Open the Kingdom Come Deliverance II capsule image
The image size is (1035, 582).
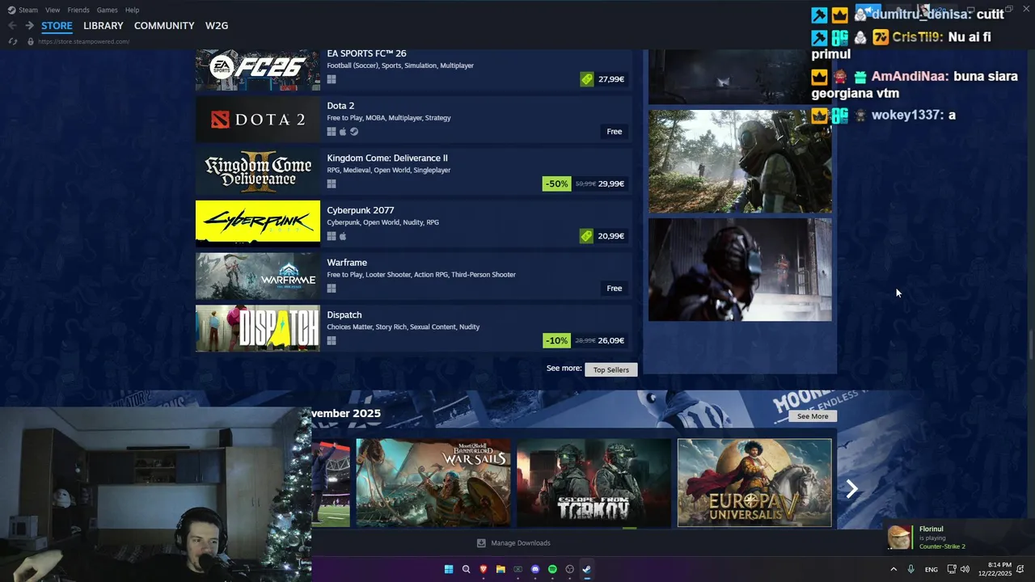(258, 171)
